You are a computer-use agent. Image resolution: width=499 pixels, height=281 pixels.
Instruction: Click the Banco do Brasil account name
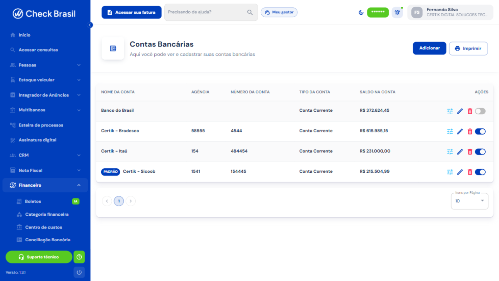[x=117, y=111]
